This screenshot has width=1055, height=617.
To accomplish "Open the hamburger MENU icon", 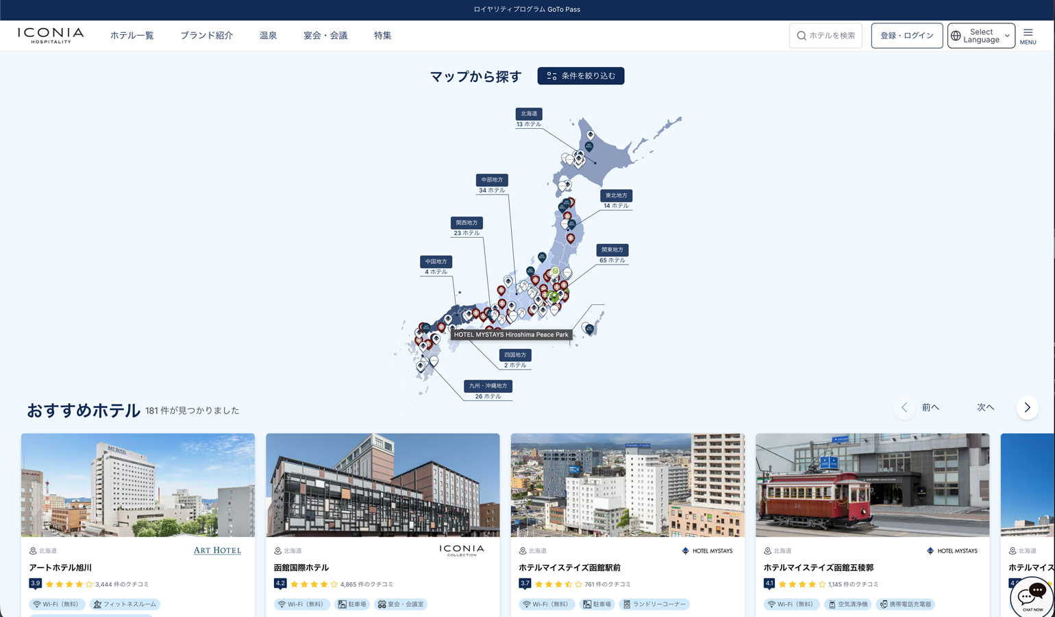I will [x=1028, y=36].
